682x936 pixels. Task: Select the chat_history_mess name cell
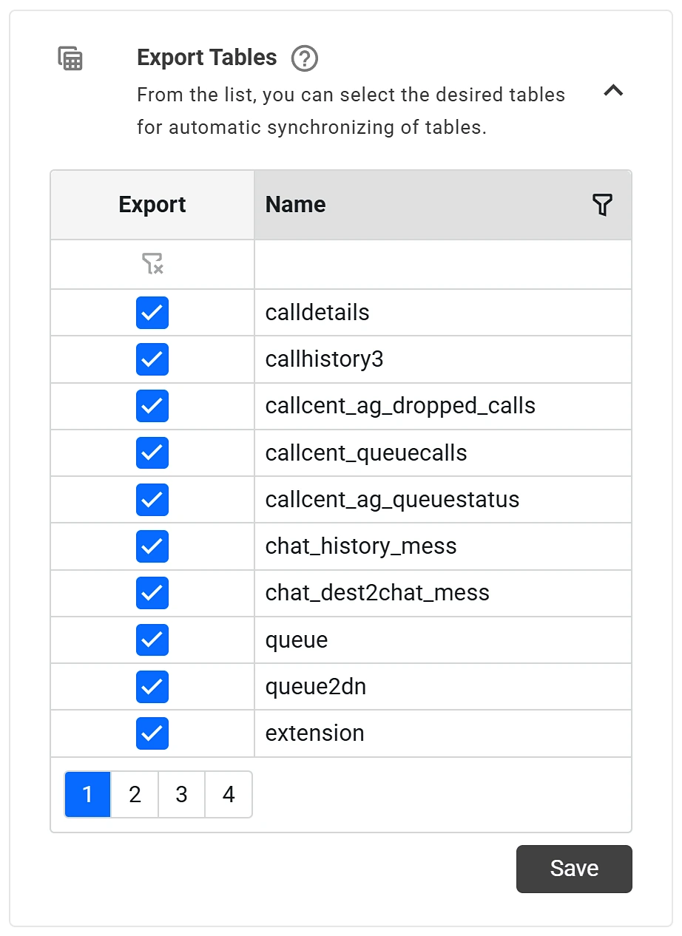click(443, 546)
